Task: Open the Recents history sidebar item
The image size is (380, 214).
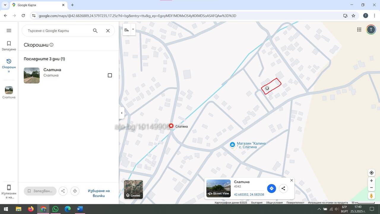Action: 9,65
